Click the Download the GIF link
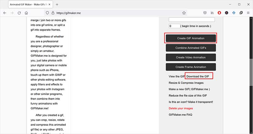This screenshot has height=134, width=253. click(199, 76)
